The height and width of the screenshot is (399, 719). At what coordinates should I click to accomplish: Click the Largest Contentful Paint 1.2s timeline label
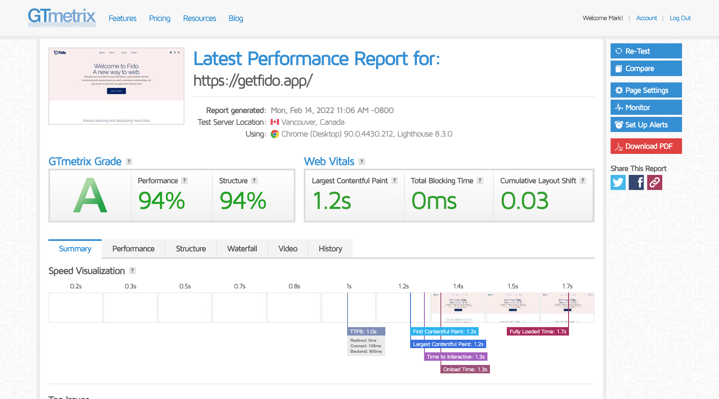tap(448, 344)
